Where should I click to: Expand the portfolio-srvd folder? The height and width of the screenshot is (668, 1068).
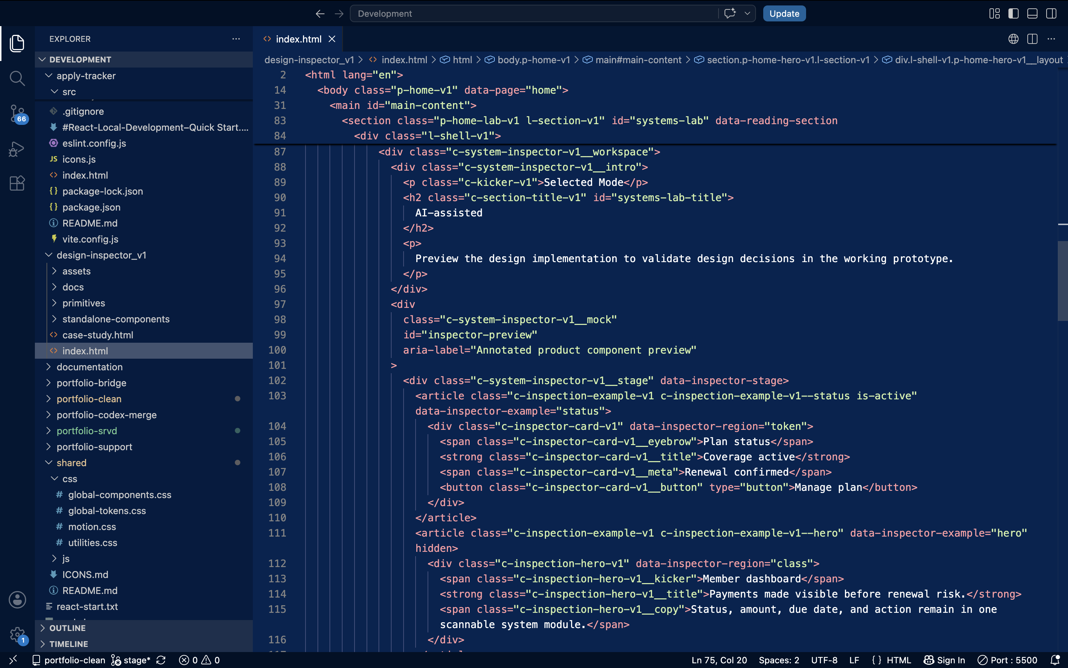click(144, 431)
